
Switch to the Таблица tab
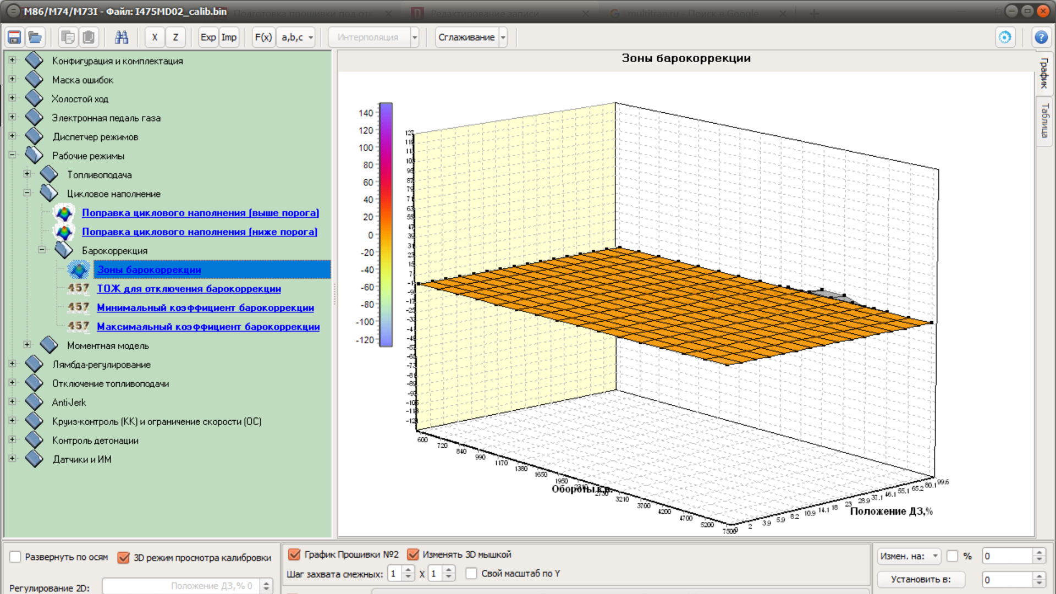click(1044, 121)
